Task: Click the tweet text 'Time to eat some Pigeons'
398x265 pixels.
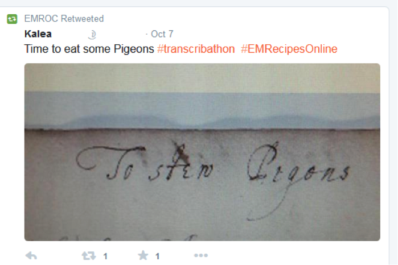Action: pyautogui.click(x=89, y=49)
